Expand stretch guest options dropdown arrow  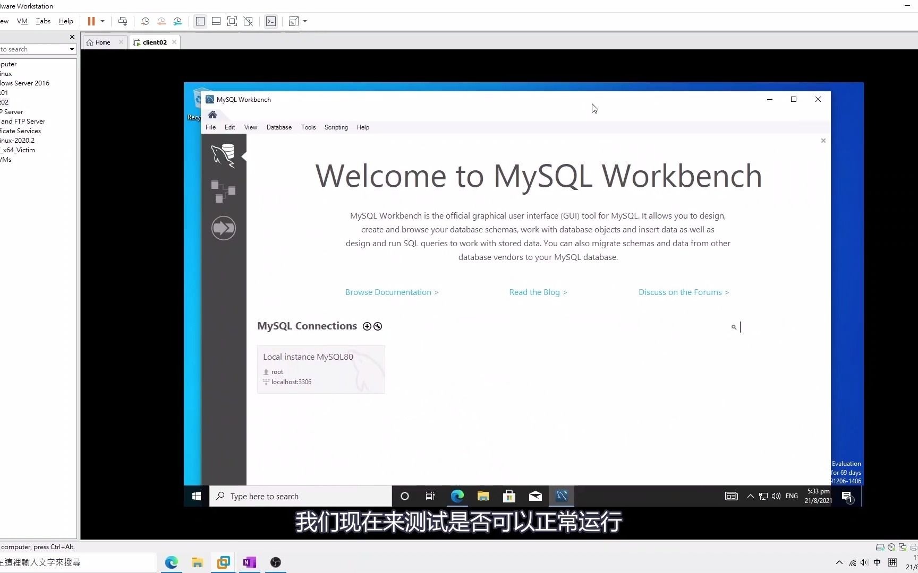pos(305,21)
